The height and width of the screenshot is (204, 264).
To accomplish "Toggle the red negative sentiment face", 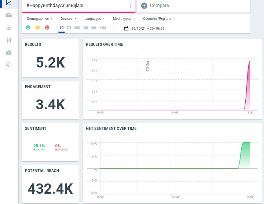I will click(47, 28).
